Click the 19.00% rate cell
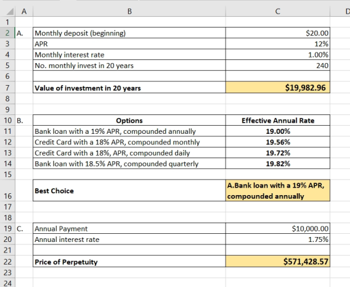Screen dimensions: 350x287 point(277,131)
